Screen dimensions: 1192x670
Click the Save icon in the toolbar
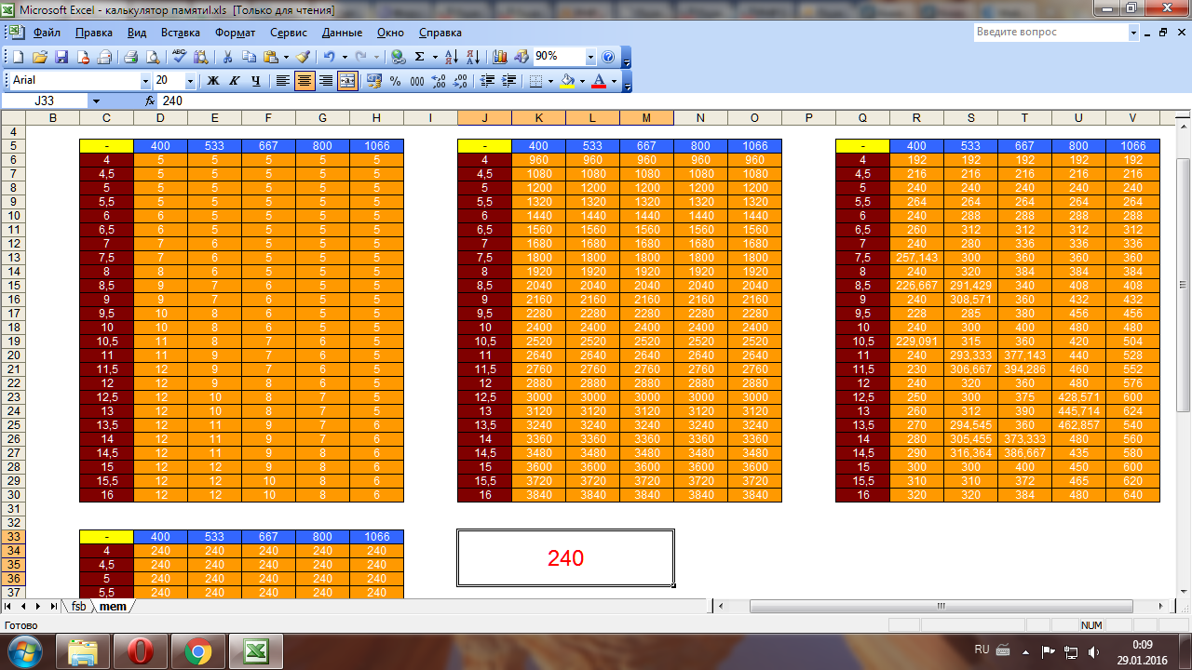[x=61, y=57]
